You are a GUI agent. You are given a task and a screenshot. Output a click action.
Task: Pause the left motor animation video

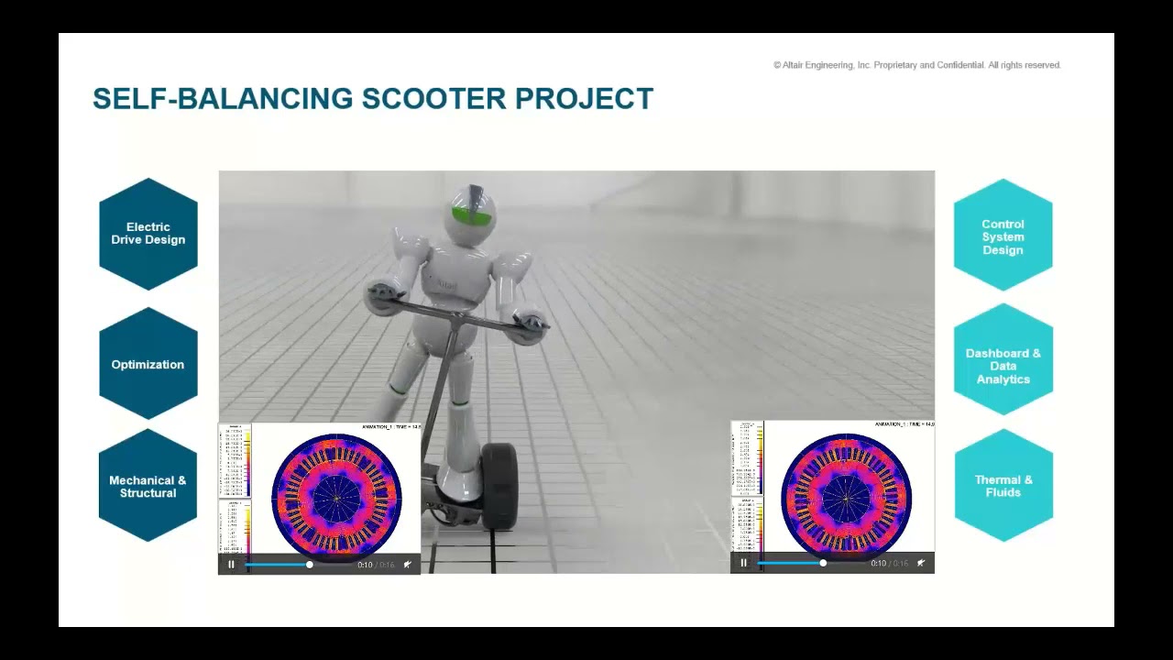click(x=231, y=565)
